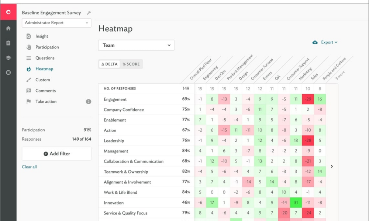Click the Enablement row label

pos(115,120)
